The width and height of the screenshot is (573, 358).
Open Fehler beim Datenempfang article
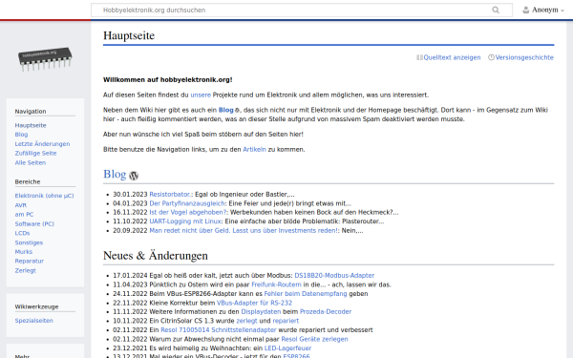[x=306, y=294]
